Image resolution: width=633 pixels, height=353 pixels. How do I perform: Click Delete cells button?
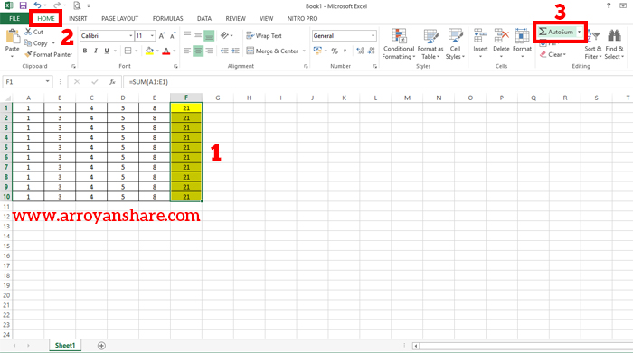[501, 44]
